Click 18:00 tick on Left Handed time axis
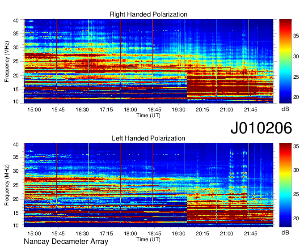Viewport: 304px width, 247px height. click(130, 234)
